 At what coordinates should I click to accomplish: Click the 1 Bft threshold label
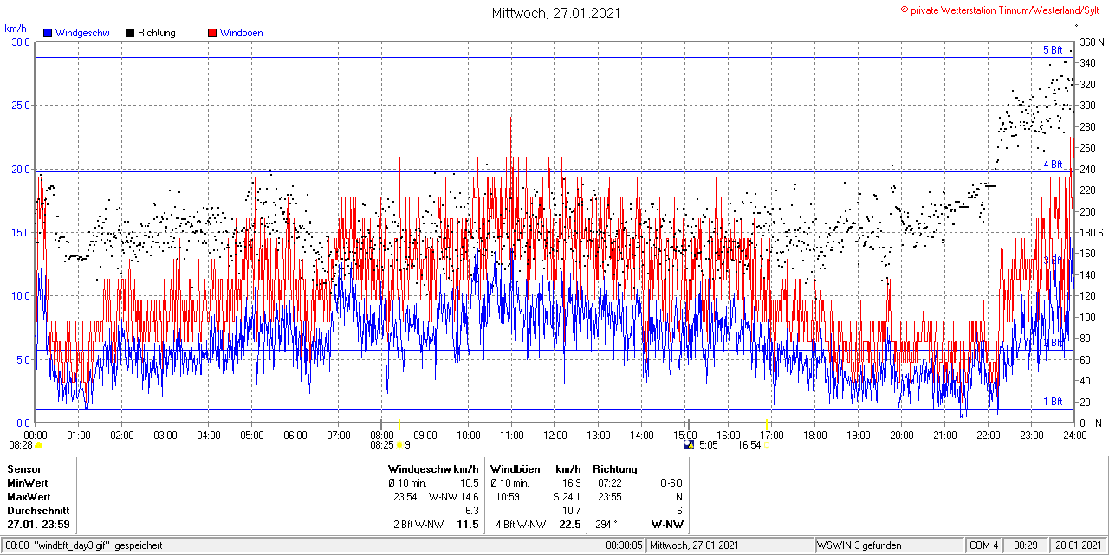[1053, 402]
